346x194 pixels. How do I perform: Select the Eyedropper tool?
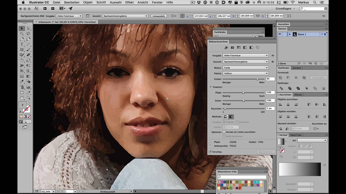coord(22,82)
